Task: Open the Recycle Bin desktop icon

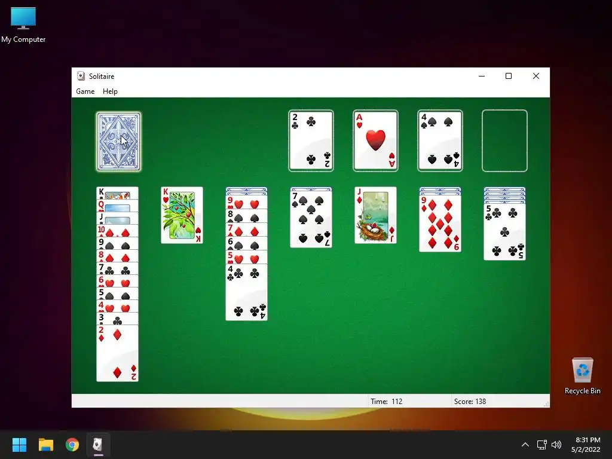Action: [582, 376]
